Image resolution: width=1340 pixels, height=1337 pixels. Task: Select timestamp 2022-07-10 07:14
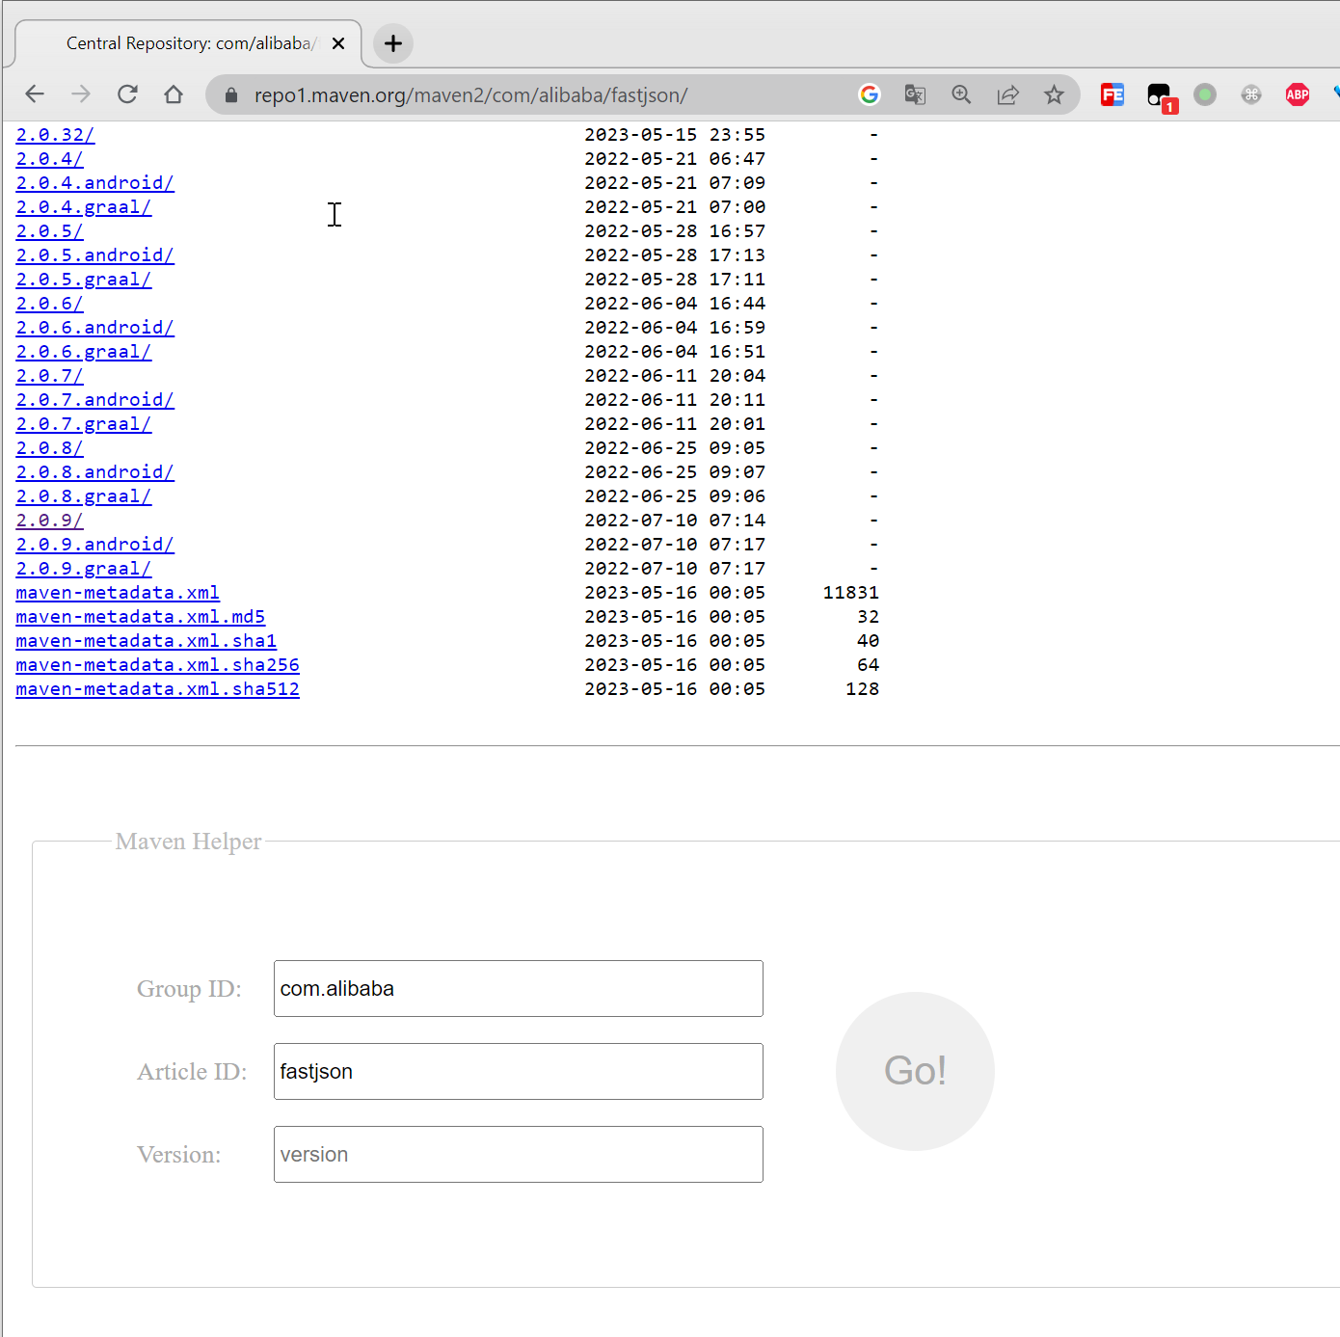tap(675, 521)
